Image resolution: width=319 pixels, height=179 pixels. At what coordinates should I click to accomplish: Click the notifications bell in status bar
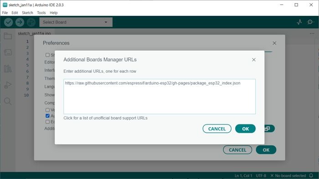coord(311,175)
